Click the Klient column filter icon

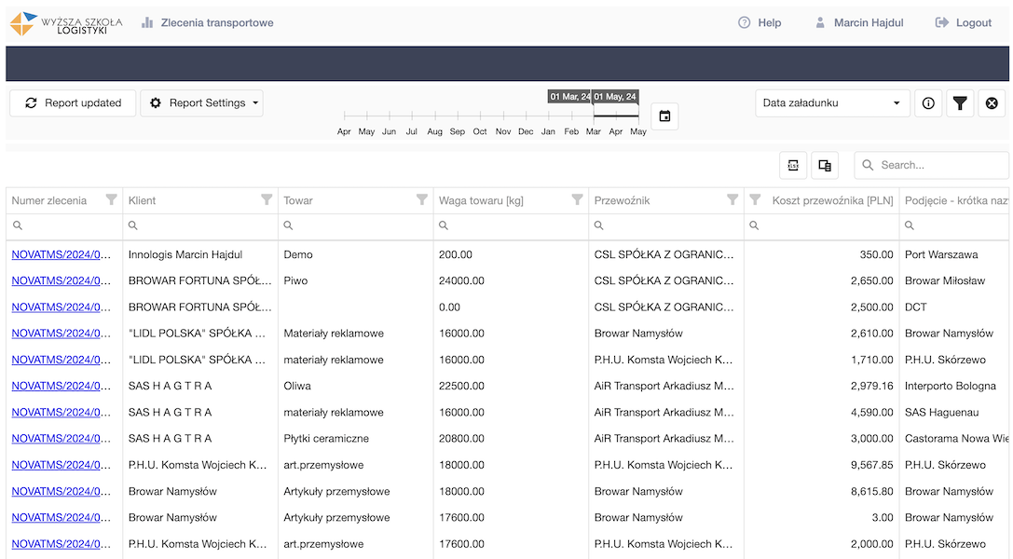point(267,199)
